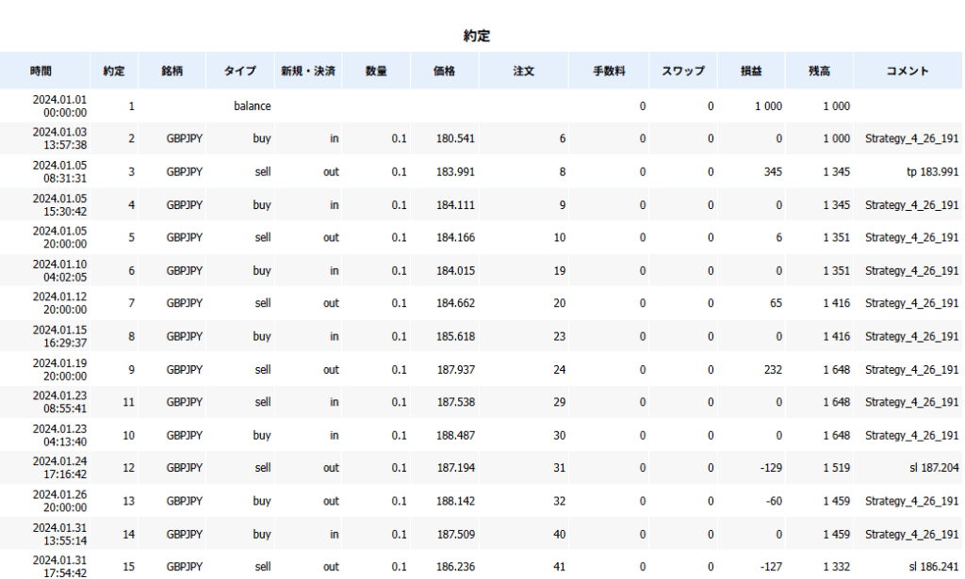Select the 'balance' type cell
The image size is (965, 579).
click(x=252, y=106)
